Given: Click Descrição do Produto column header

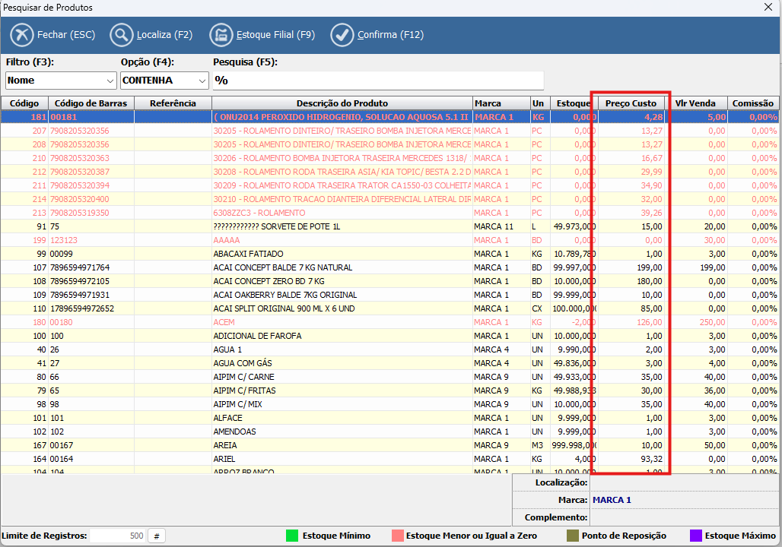Looking at the screenshot, I should [342, 103].
